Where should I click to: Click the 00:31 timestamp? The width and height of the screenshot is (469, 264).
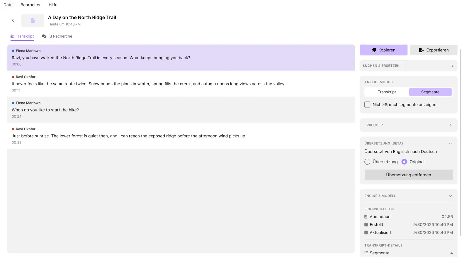tap(16, 143)
